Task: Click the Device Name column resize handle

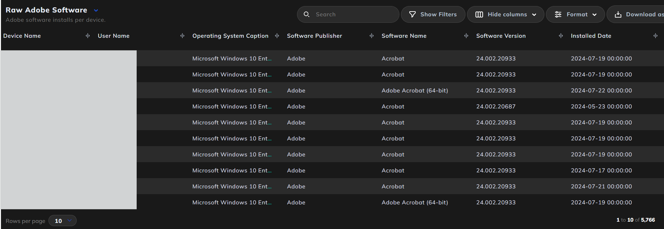Action: coord(88,36)
